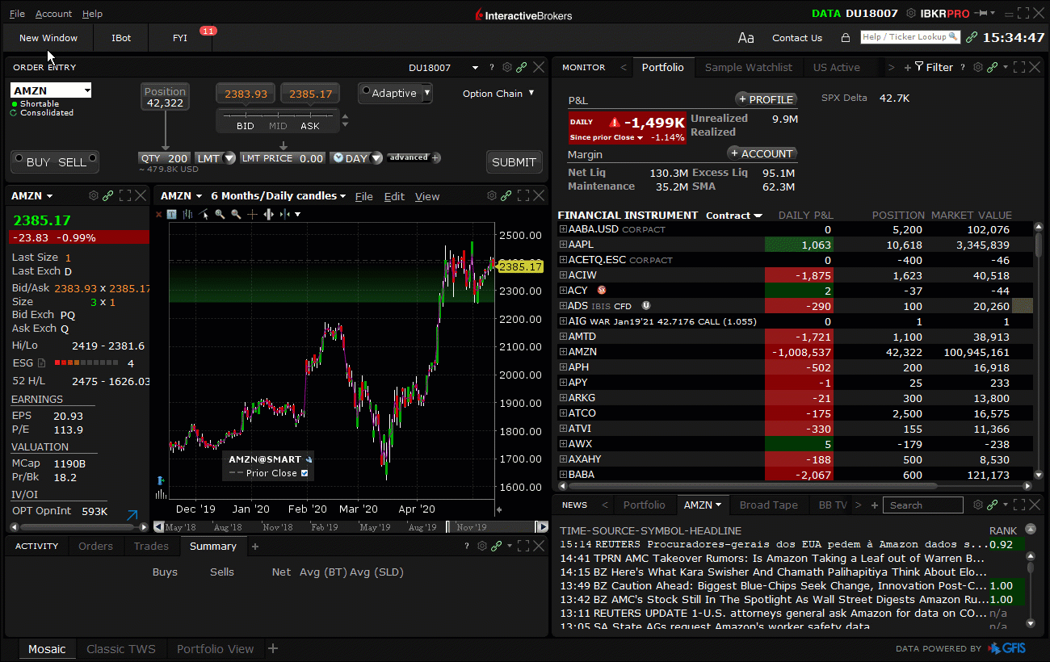Click the + ACCOUNT button
Viewport: 1050px width, 662px height.
[x=762, y=153]
